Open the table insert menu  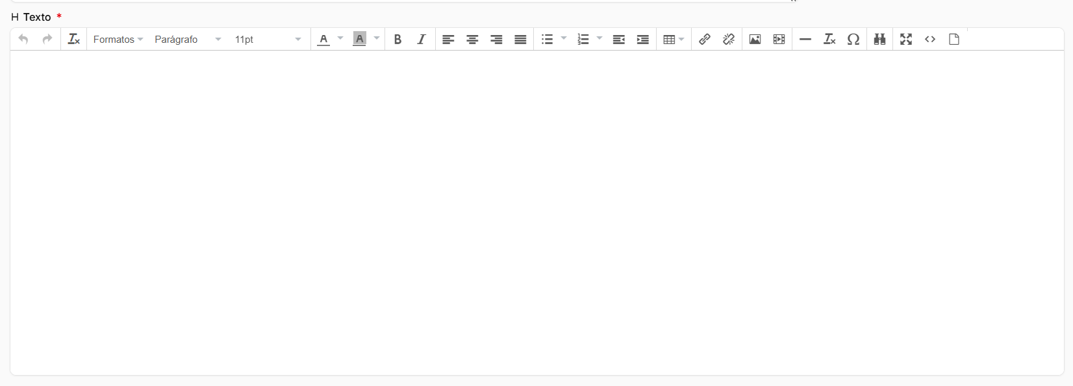pos(674,40)
